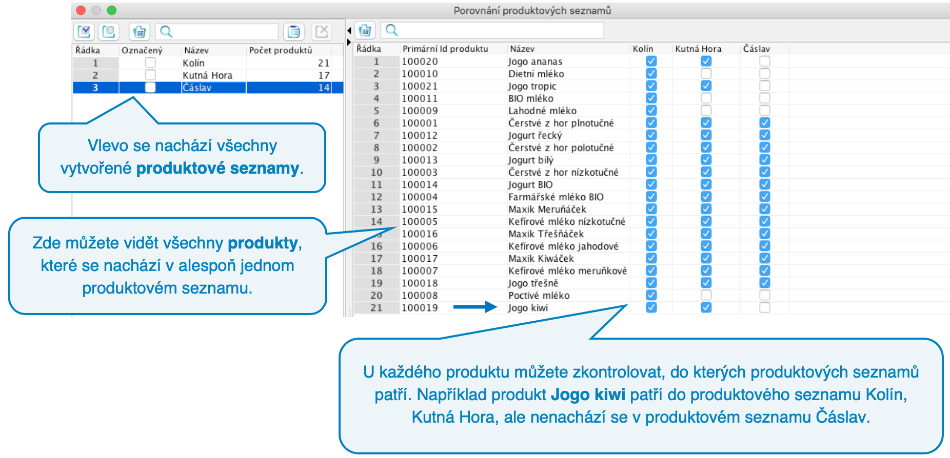
Task: Toggle Kutná Hora checkbox for Jogo tropic
Action: 706,86
